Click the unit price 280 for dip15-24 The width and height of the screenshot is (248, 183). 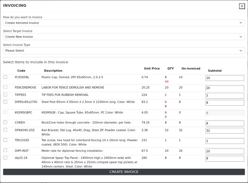(x=144, y=158)
